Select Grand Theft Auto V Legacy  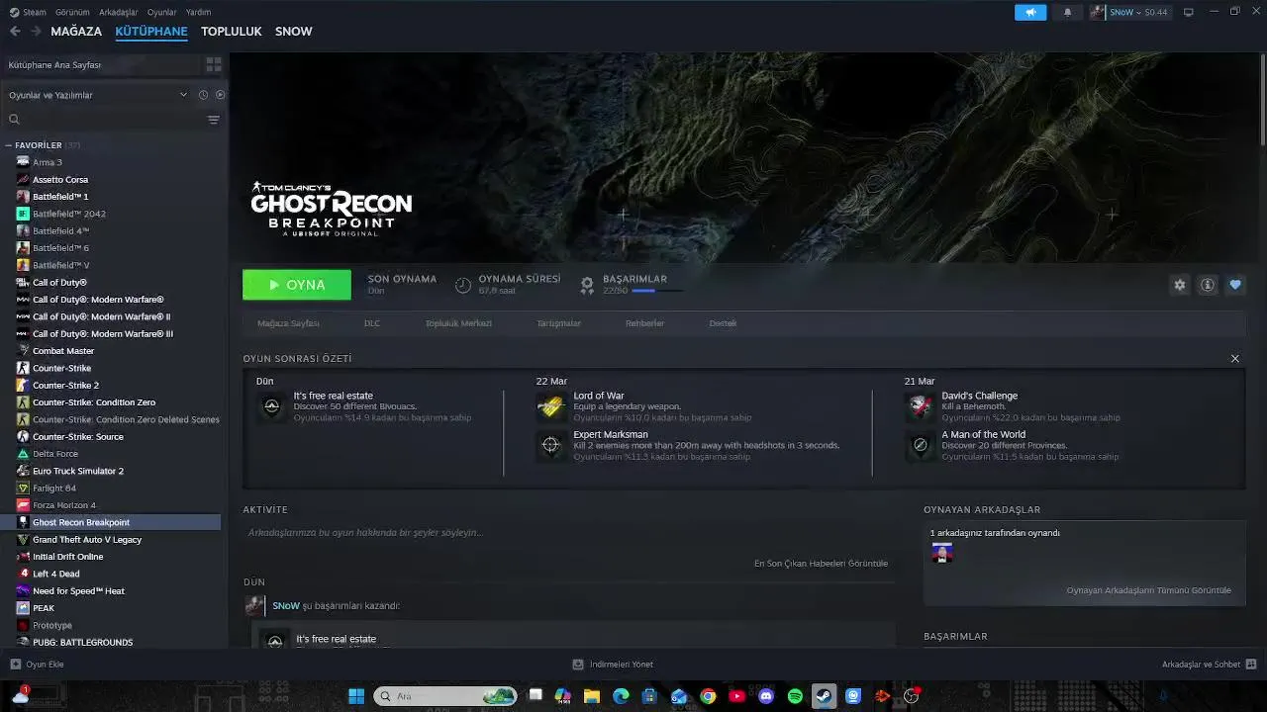click(x=87, y=539)
